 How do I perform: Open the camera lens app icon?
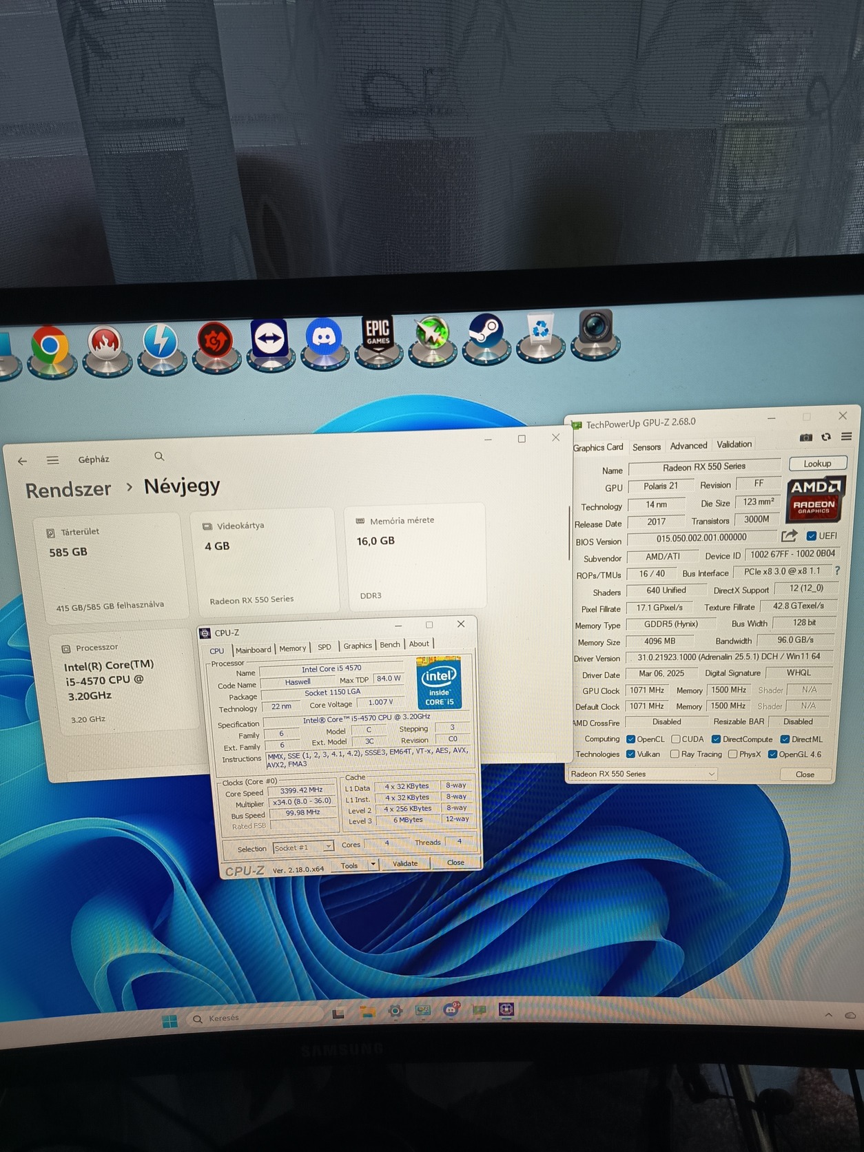pyautogui.click(x=595, y=327)
